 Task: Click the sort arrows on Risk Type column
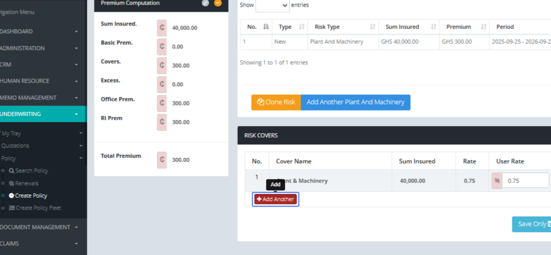click(x=372, y=27)
